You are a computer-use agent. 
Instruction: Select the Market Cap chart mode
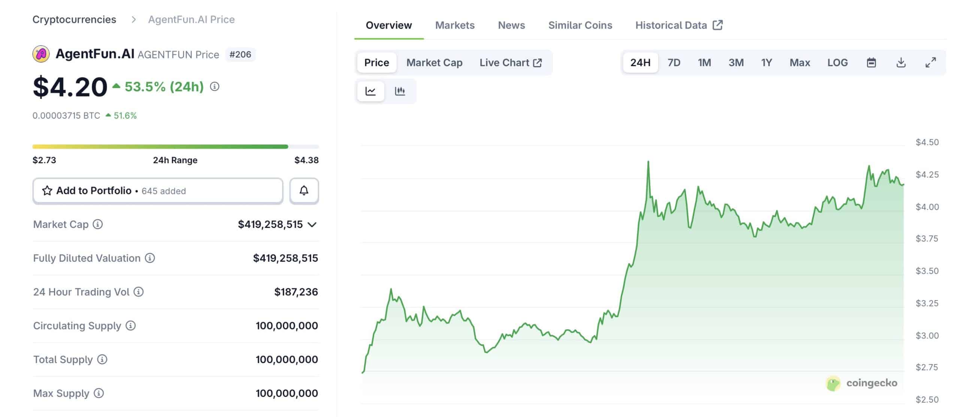(434, 63)
